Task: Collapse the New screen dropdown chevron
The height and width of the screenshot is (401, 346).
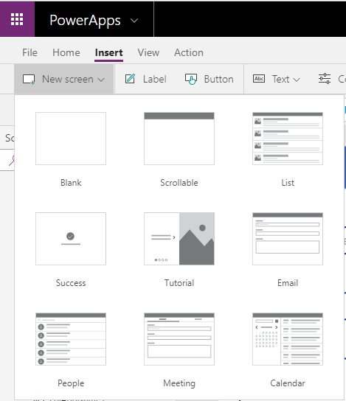Action: 101,80
